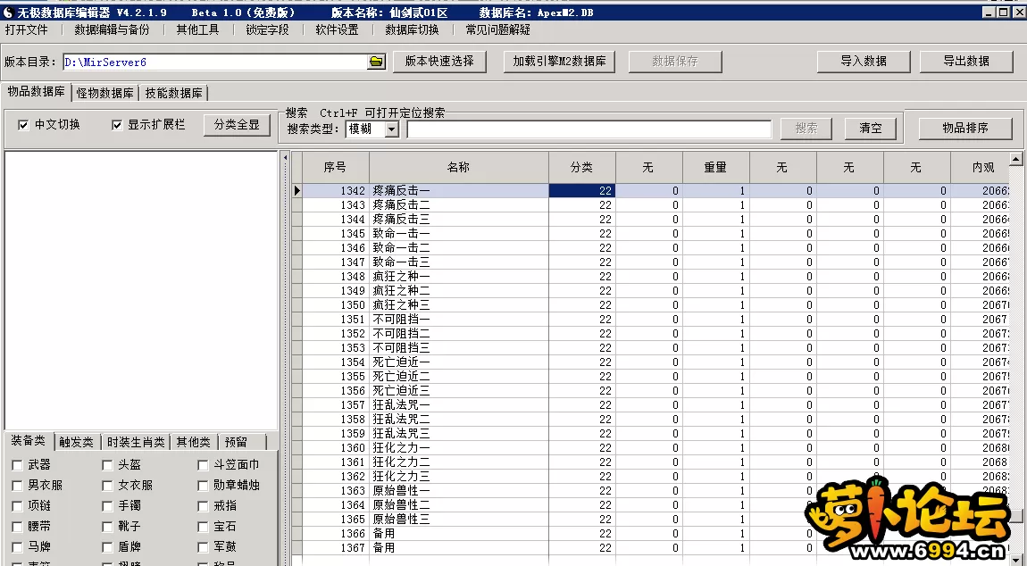This screenshot has height=566, width=1027.
Task: Check the 武器 category box
Action: [18, 465]
